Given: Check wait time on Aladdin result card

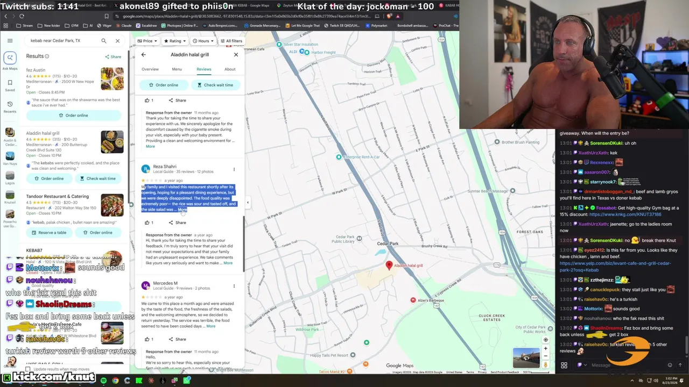Looking at the screenshot, I should tap(97, 178).
